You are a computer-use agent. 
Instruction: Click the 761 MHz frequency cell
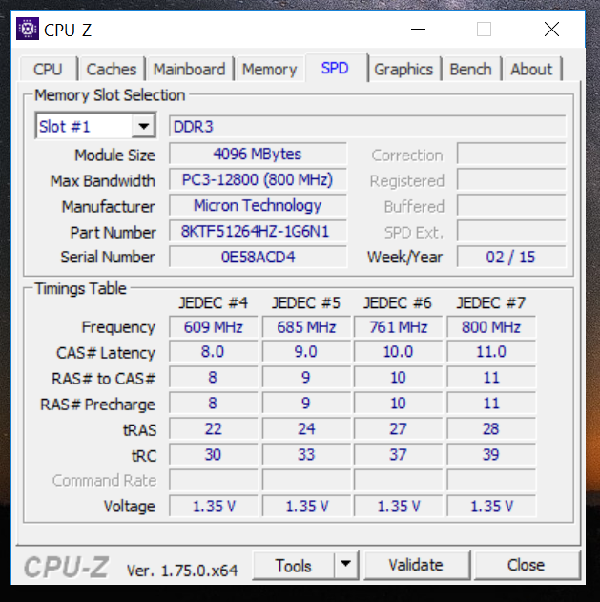(398, 327)
